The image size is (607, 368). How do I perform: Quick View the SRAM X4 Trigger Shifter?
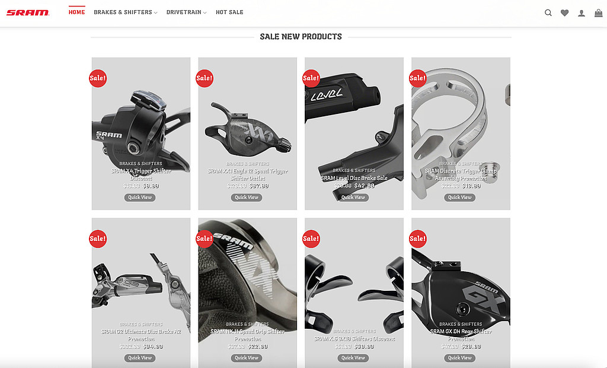(x=140, y=198)
